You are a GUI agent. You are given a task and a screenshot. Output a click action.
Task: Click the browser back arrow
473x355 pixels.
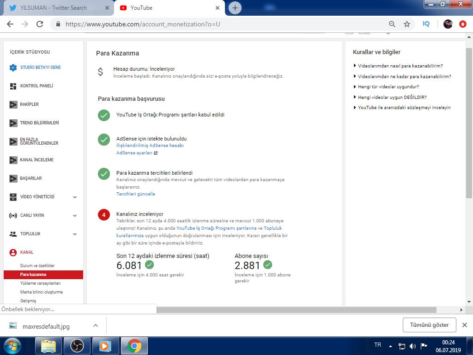pyautogui.click(x=10, y=24)
